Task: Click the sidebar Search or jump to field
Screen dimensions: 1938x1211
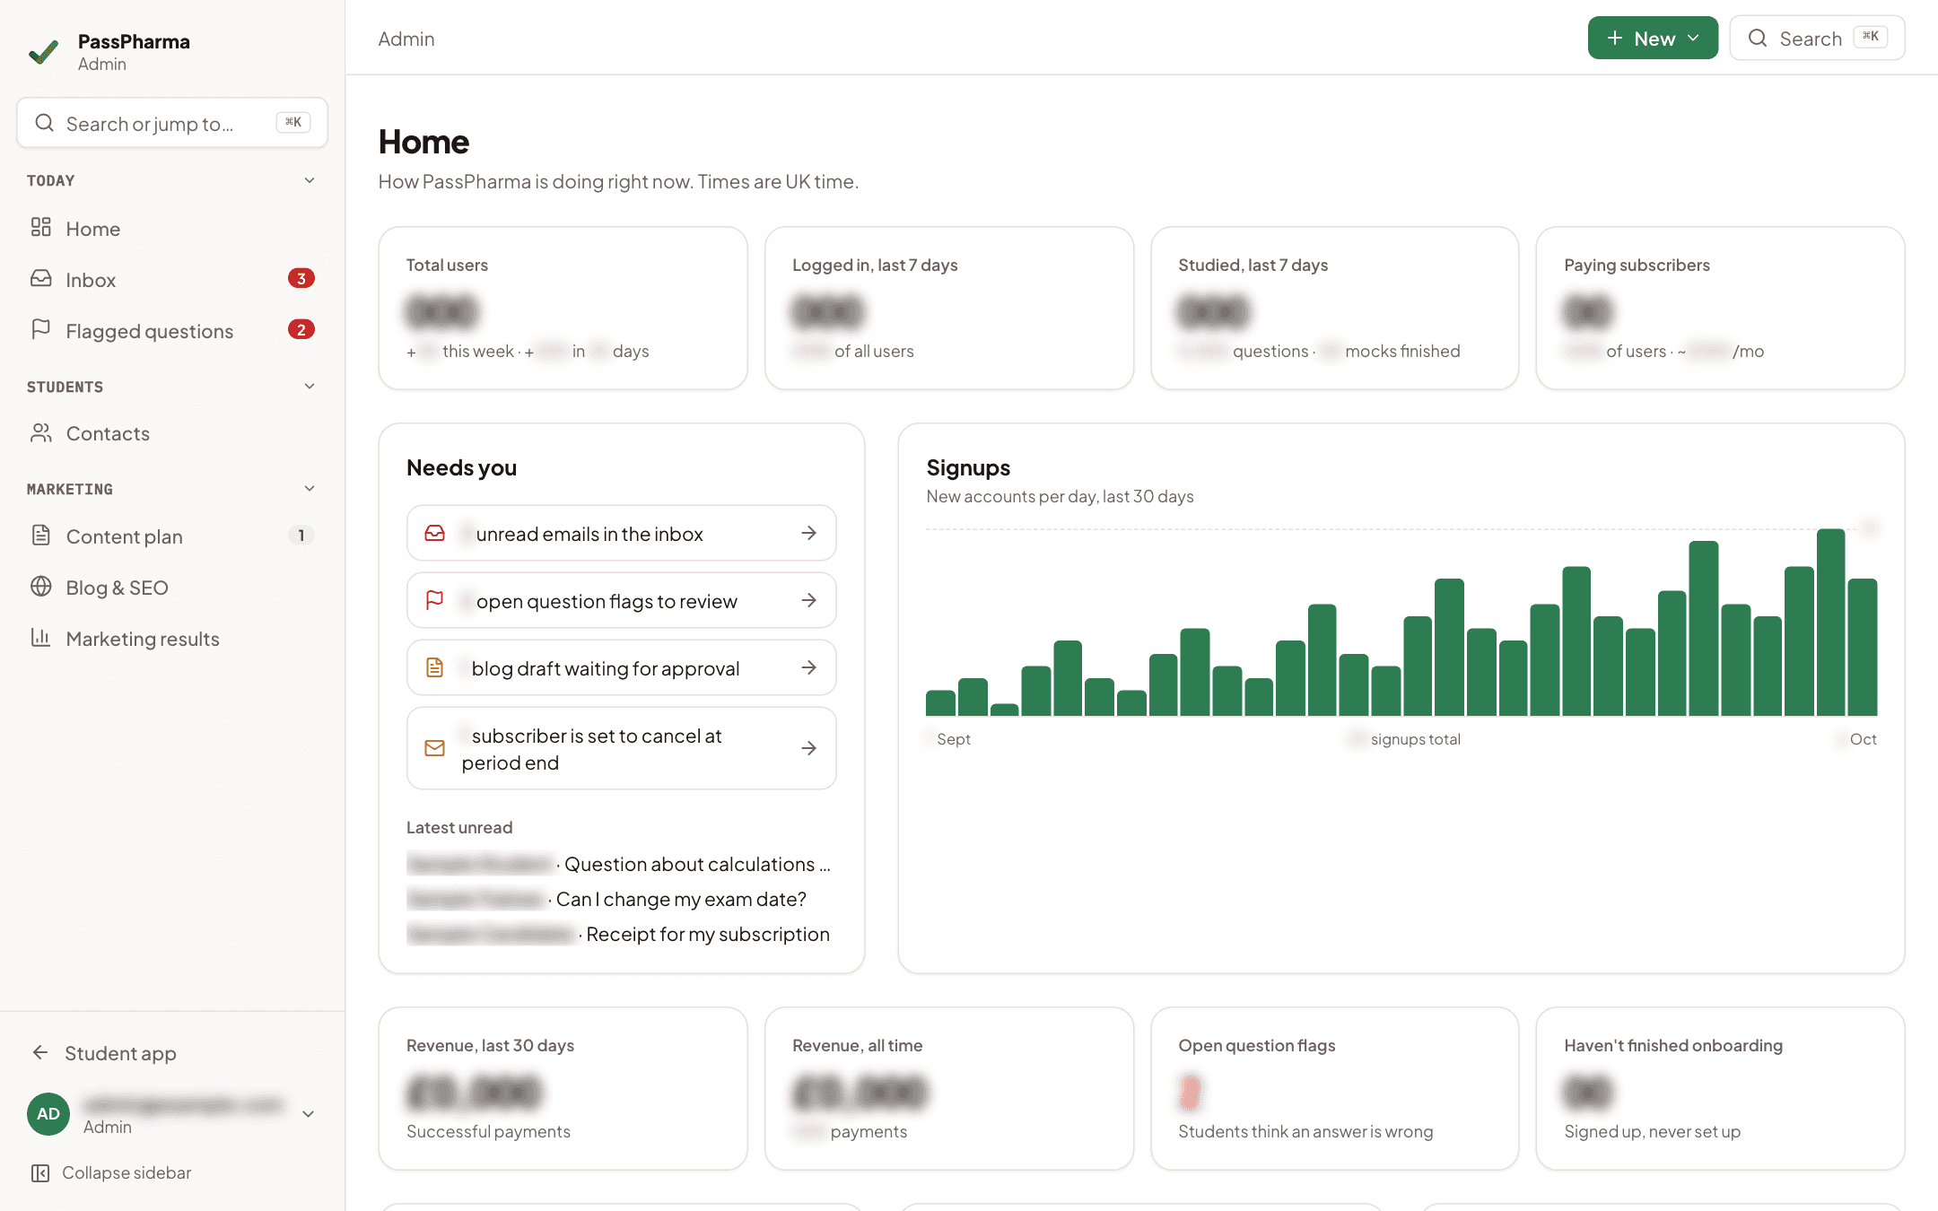Action: pyautogui.click(x=172, y=123)
